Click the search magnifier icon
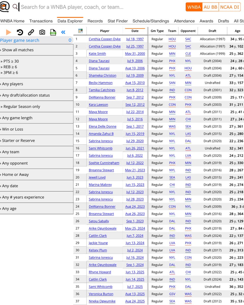 pos(15,7)
